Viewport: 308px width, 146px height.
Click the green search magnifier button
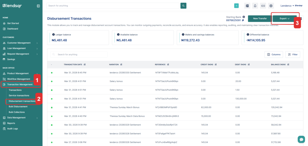[x=183, y=6]
